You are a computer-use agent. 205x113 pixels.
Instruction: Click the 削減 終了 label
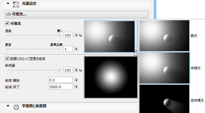click(12, 87)
